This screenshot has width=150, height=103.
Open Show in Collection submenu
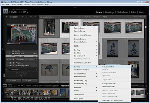click(84, 42)
